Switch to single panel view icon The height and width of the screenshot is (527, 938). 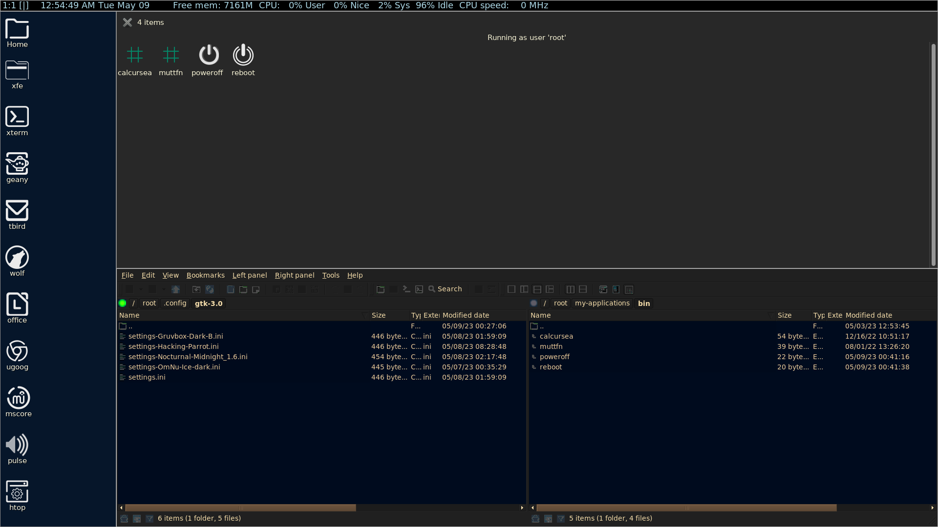click(x=512, y=289)
